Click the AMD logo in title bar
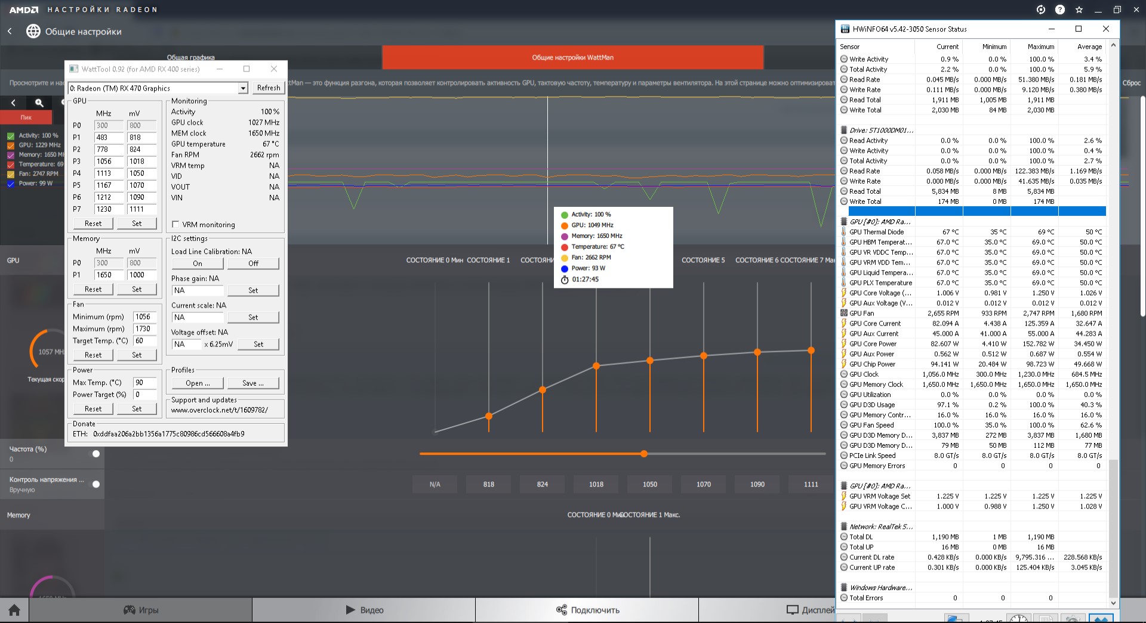The image size is (1146, 623). click(x=24, y=10)
